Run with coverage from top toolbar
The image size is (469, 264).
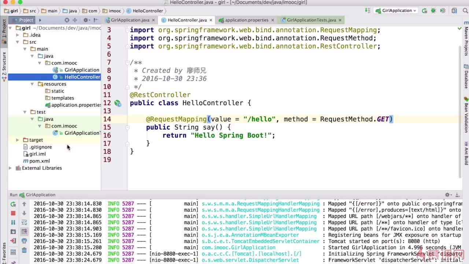pyautogui.click(x=443, y=11)
